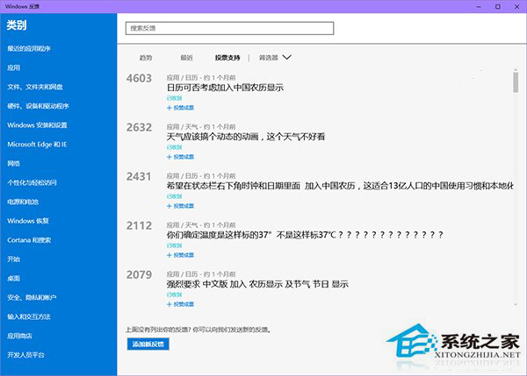Open 电源和电池 category
527x376 pixels.
pos(23,202)
